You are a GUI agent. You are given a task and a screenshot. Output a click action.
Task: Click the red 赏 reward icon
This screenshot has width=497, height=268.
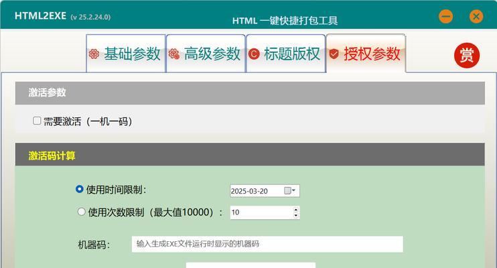tap(467, 55)
